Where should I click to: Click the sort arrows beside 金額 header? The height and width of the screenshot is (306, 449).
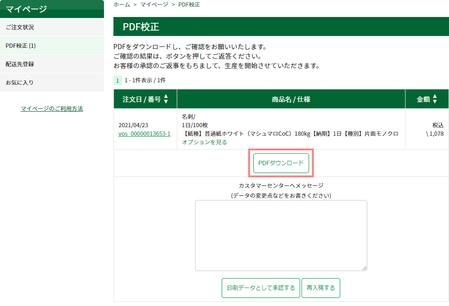coord(435,99)
